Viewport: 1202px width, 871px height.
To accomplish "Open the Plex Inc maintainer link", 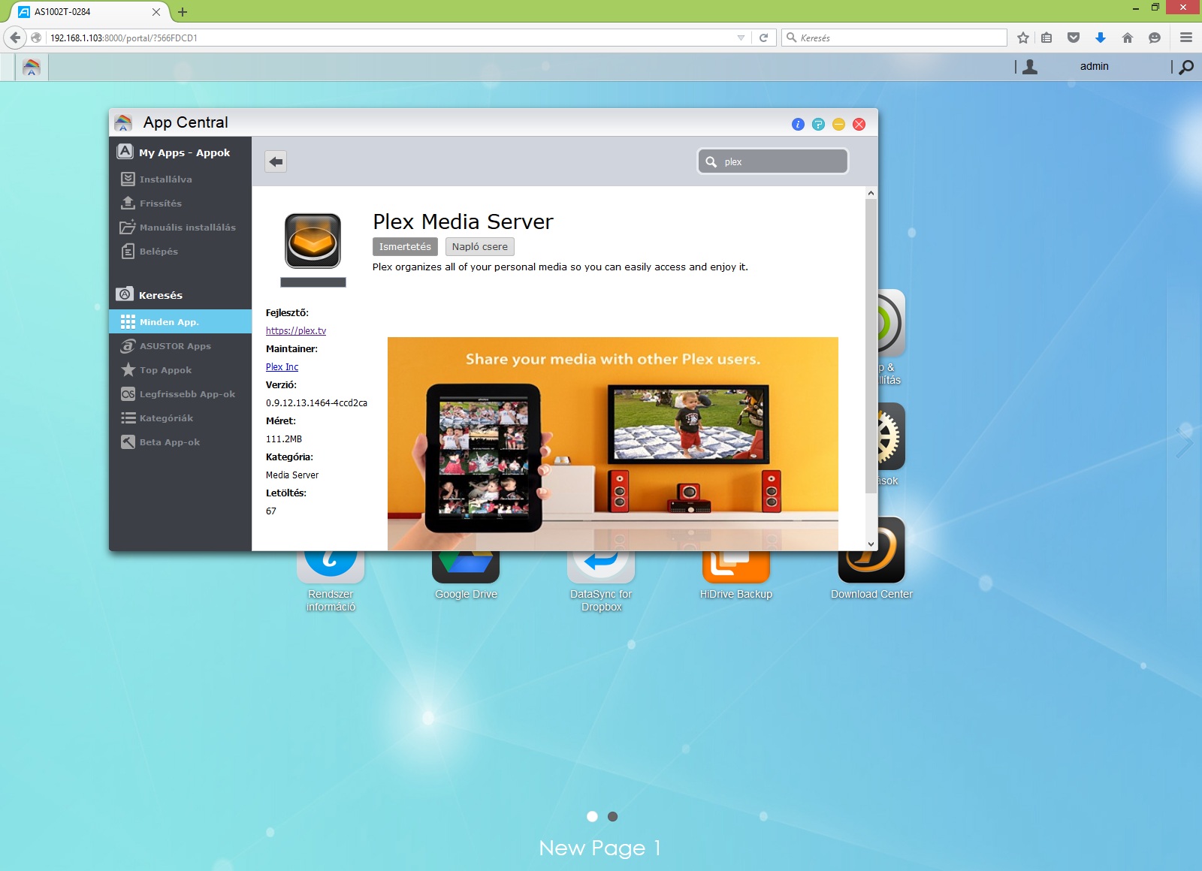I will pyautogui.click(x=282, y=366).
